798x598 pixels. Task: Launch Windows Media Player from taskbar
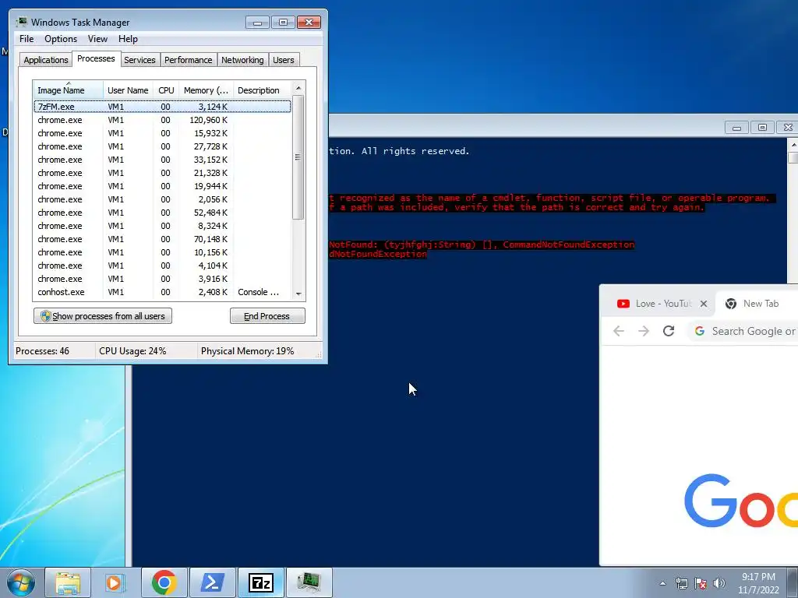115,582
